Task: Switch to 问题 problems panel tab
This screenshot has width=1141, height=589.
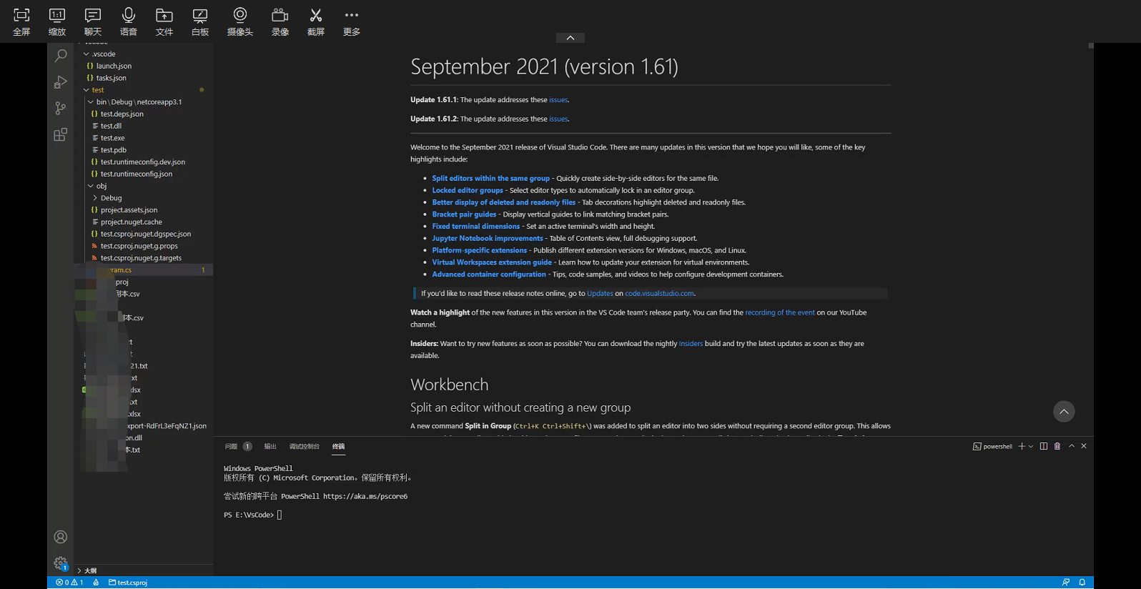Action: pos(231,447)
